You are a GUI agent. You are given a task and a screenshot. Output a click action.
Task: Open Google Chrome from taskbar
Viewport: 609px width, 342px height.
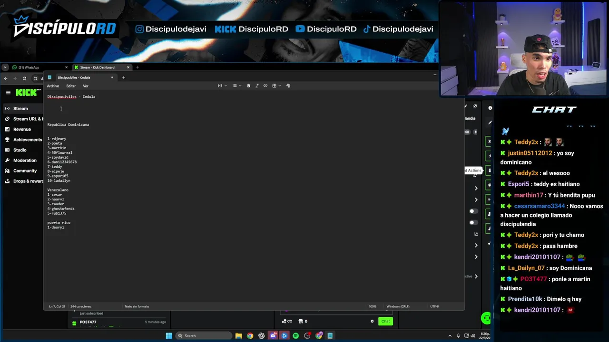pyautogui.click(x=250, y=336)
